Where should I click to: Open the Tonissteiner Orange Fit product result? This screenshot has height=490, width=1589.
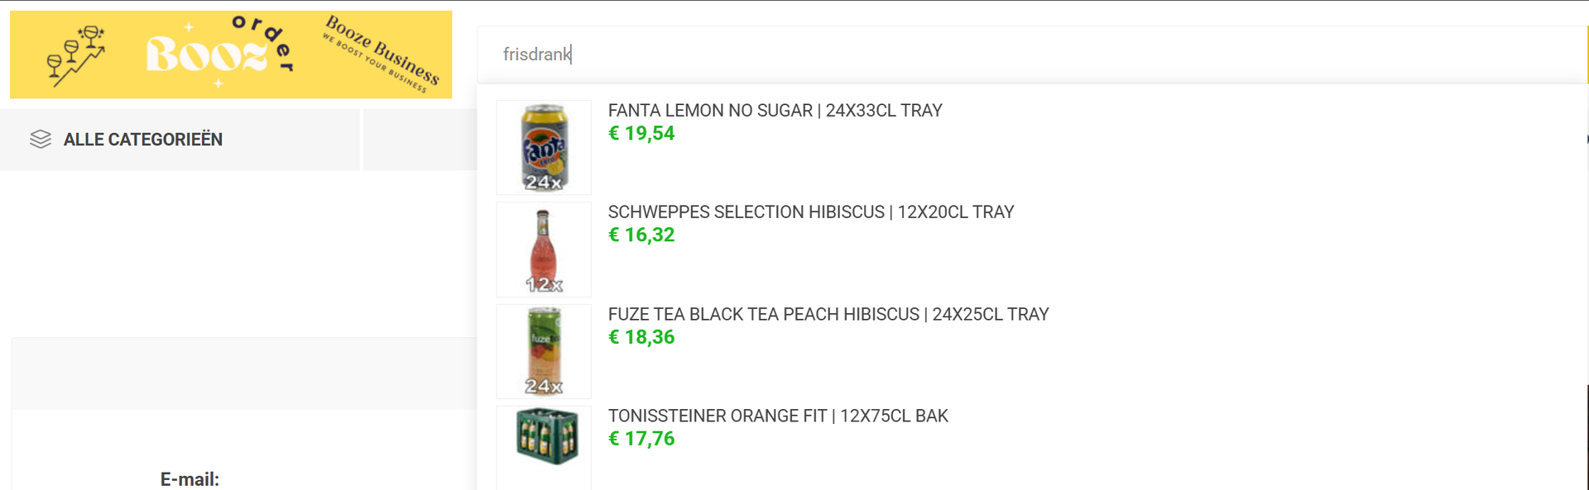(x=778, y=416)
